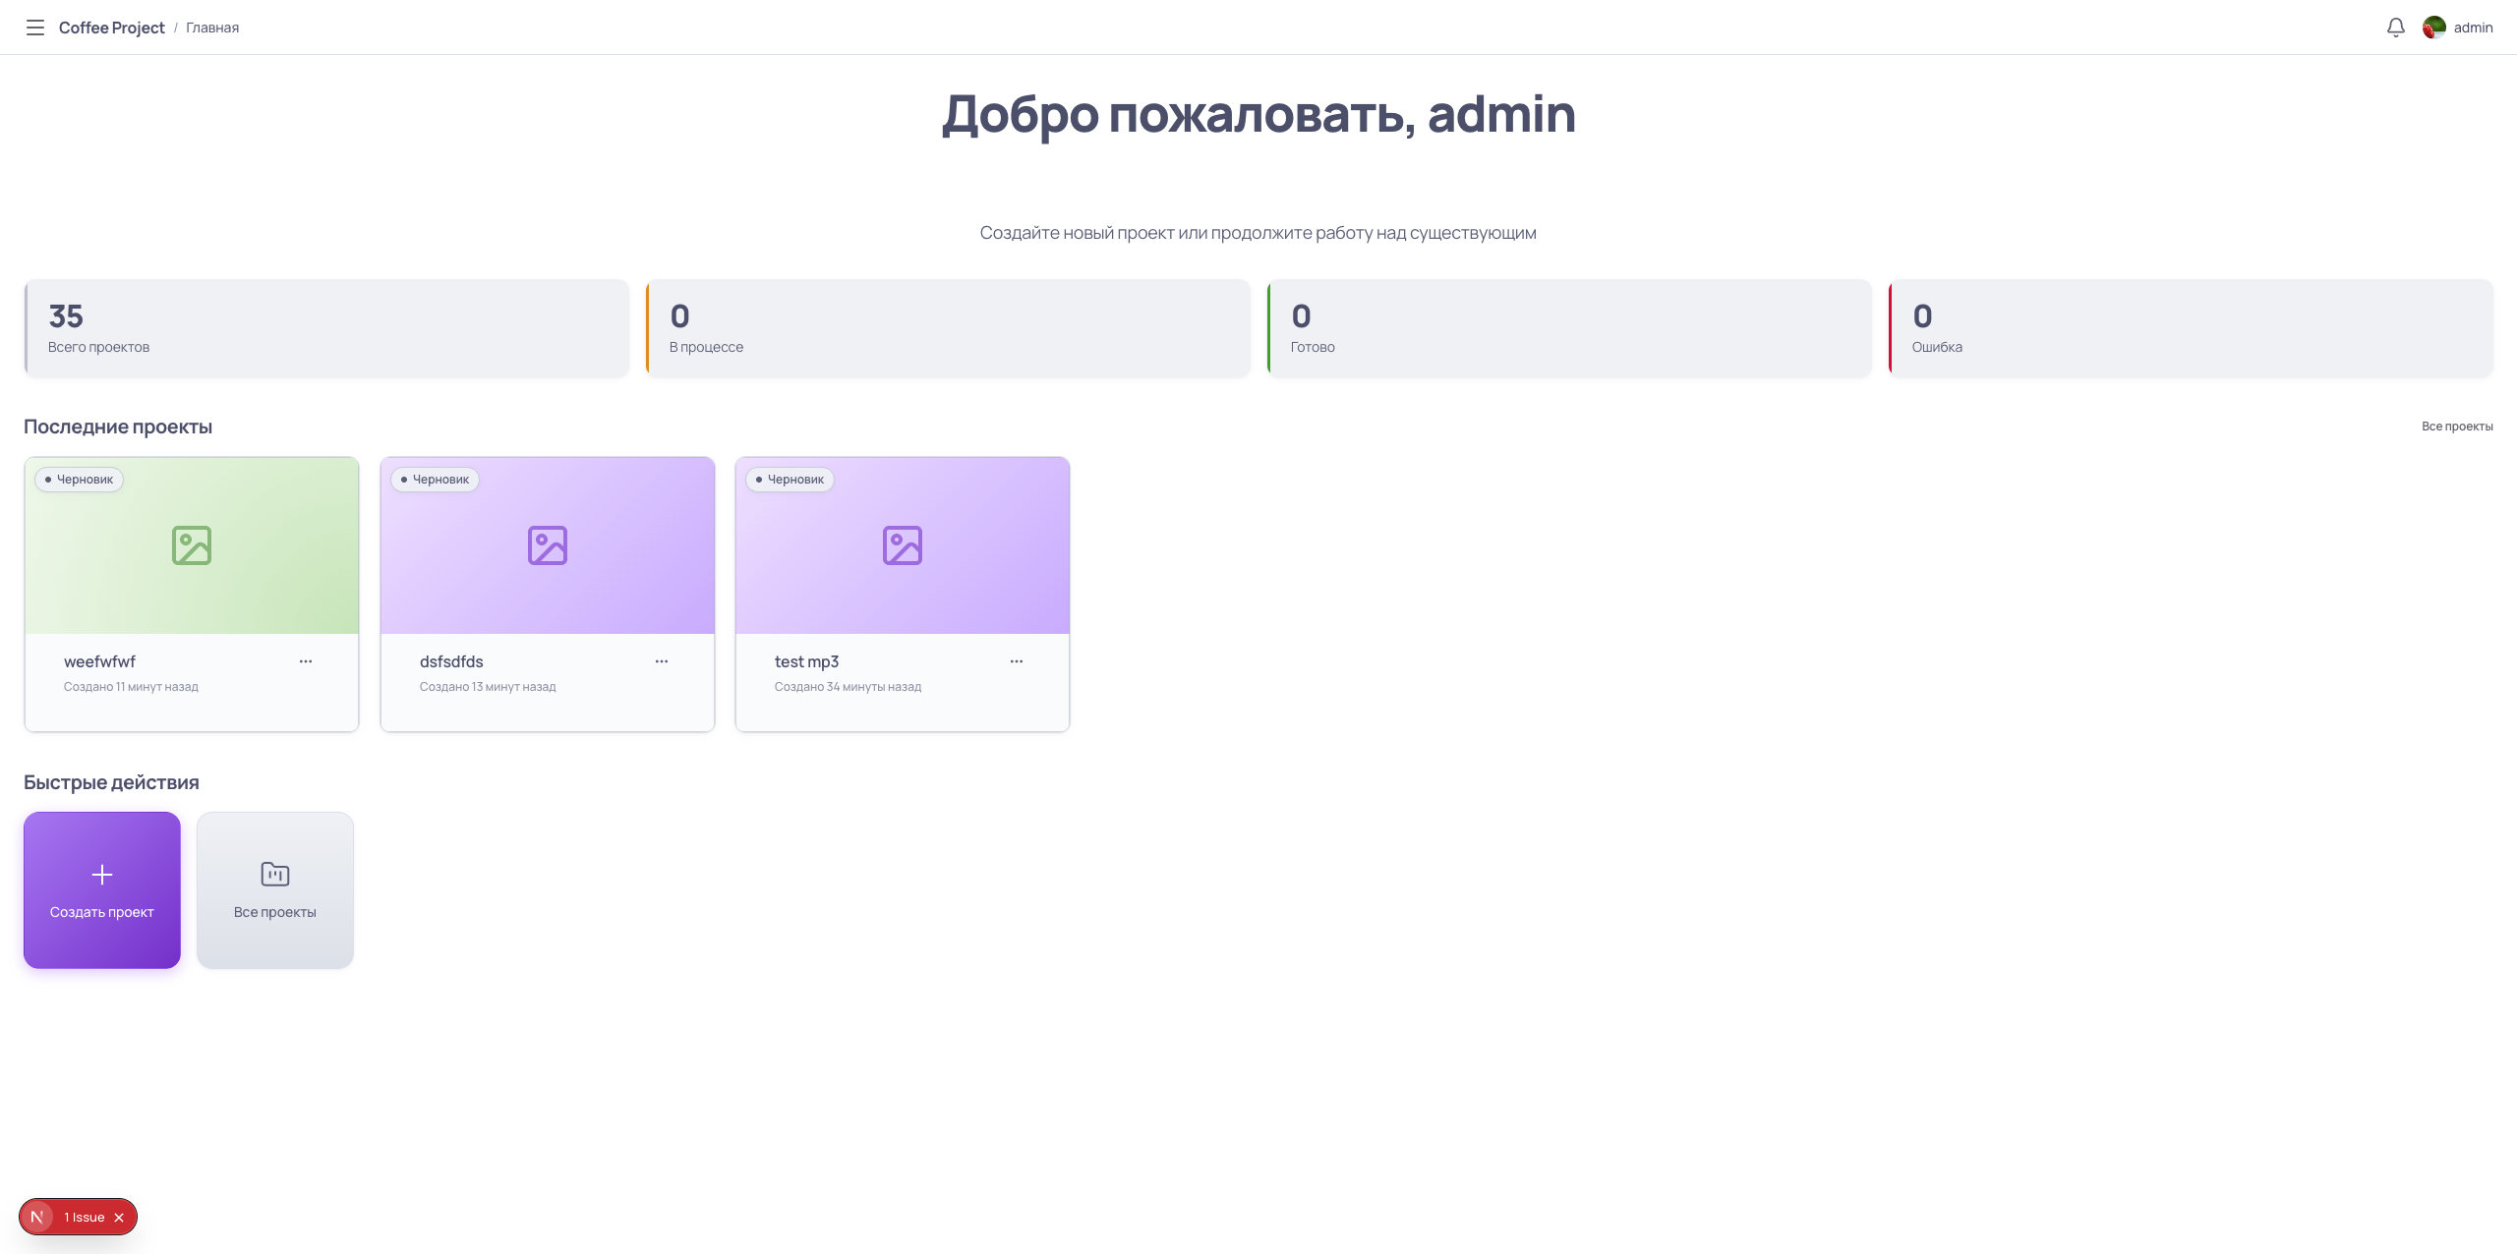Click the 1 Issue label
Viewport: 2517px width, 1254px height.
click(85, 1217)
